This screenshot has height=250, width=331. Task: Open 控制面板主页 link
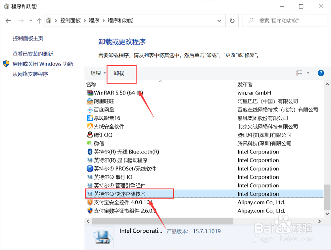[x=28, y=38]
